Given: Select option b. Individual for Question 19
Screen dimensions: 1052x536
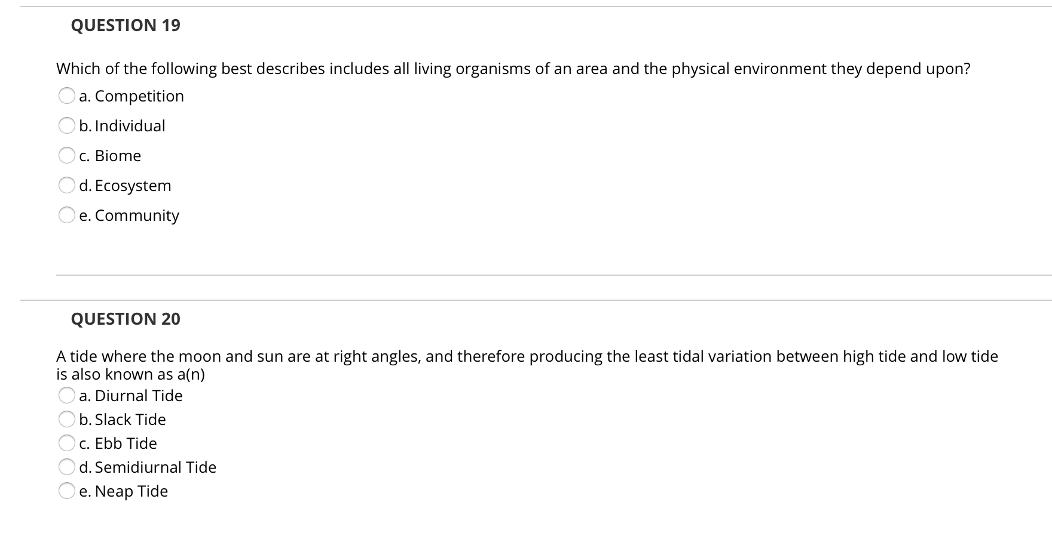Looking at the screenshot, I should click(x=68, y=125).
